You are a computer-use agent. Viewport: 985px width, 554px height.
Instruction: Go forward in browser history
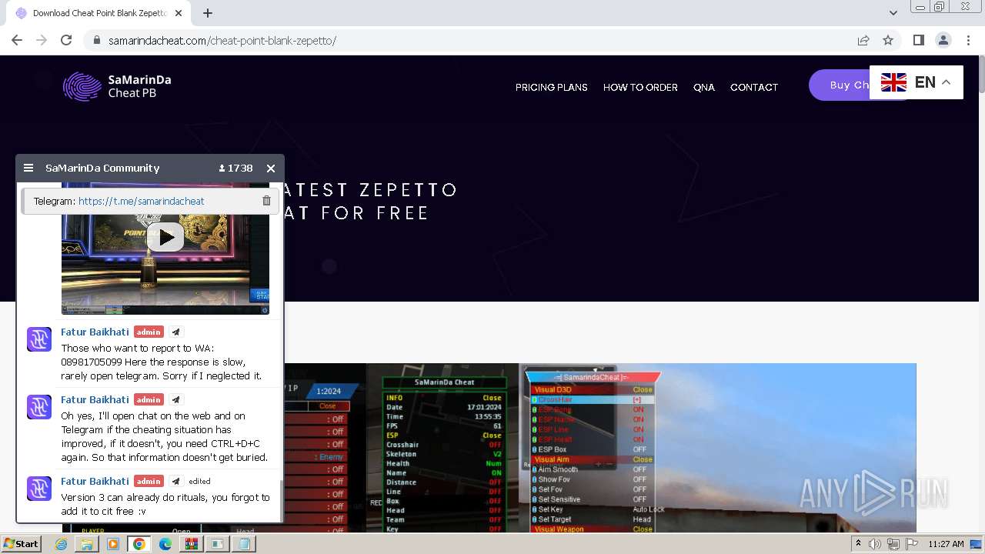pyautogui.click(x=42, y=40)
